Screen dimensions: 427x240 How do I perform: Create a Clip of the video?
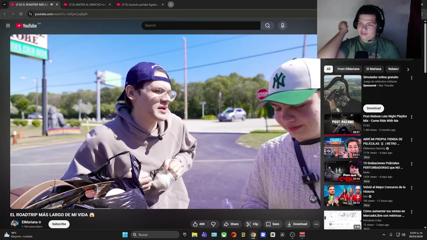252,224
